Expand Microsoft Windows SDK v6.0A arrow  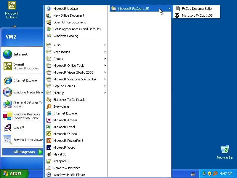pyautogui.click(x=105, y=79)
